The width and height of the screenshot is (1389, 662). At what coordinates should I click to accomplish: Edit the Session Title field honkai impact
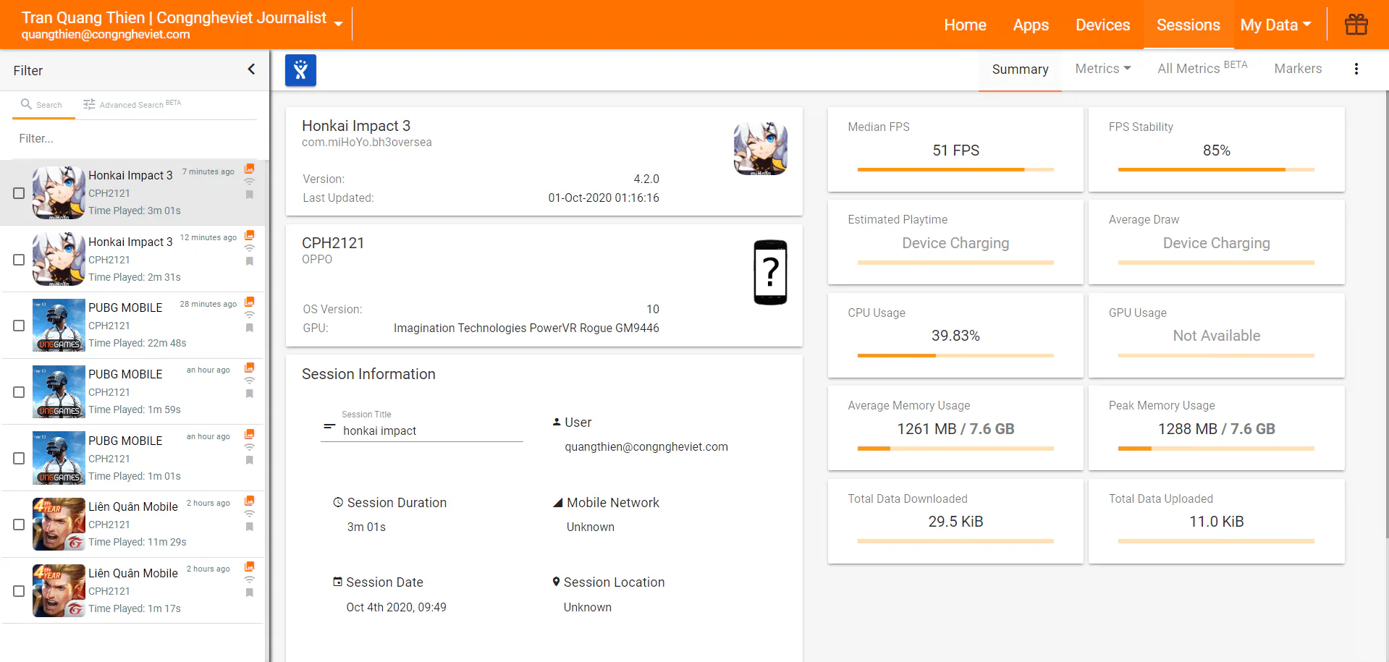pyautogui.click(x=431, y=431)
